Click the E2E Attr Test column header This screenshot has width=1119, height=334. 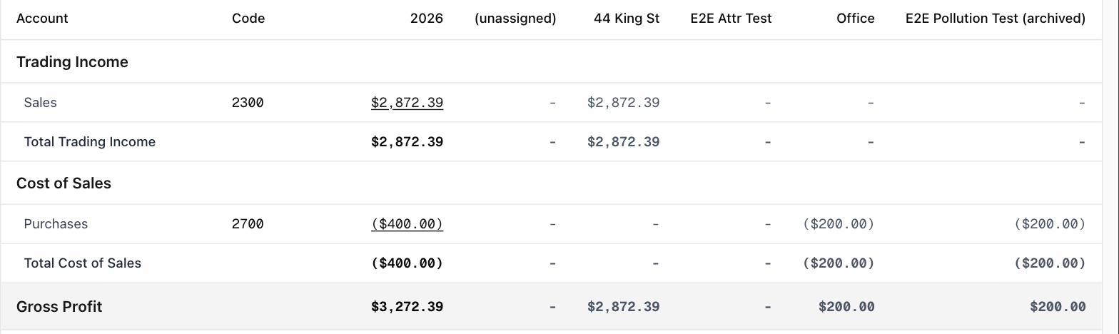(731, 19)
